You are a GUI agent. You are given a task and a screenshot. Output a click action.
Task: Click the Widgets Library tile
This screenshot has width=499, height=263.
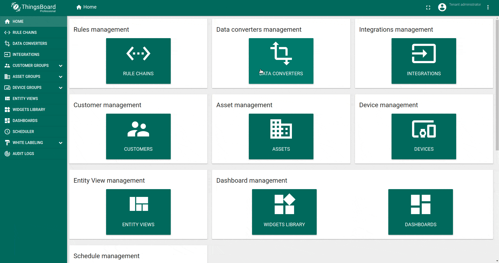[284, 212]
